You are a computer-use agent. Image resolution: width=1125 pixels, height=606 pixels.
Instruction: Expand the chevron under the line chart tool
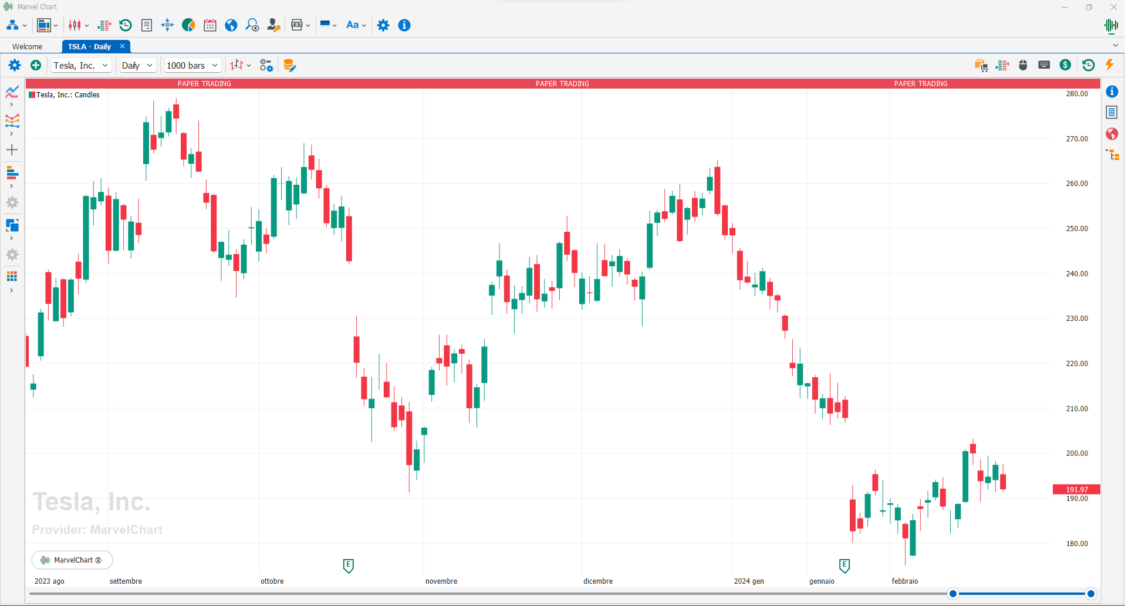tap(12, 105)
